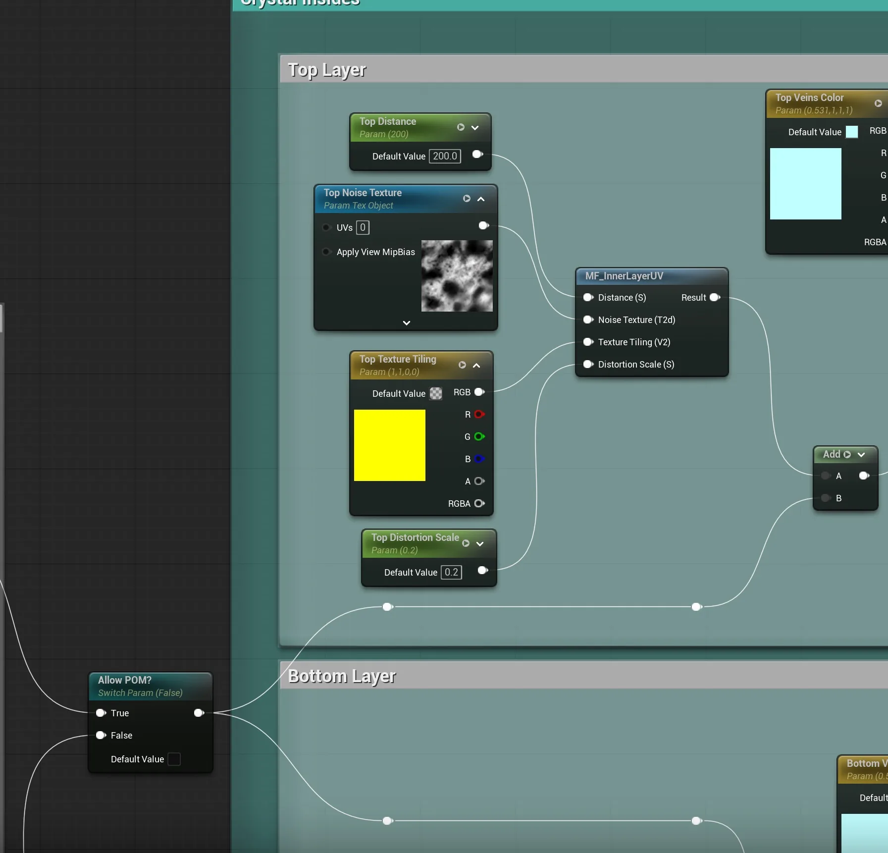Click the A output pin on Top Texture Tiling

click(x=479, y=481)
